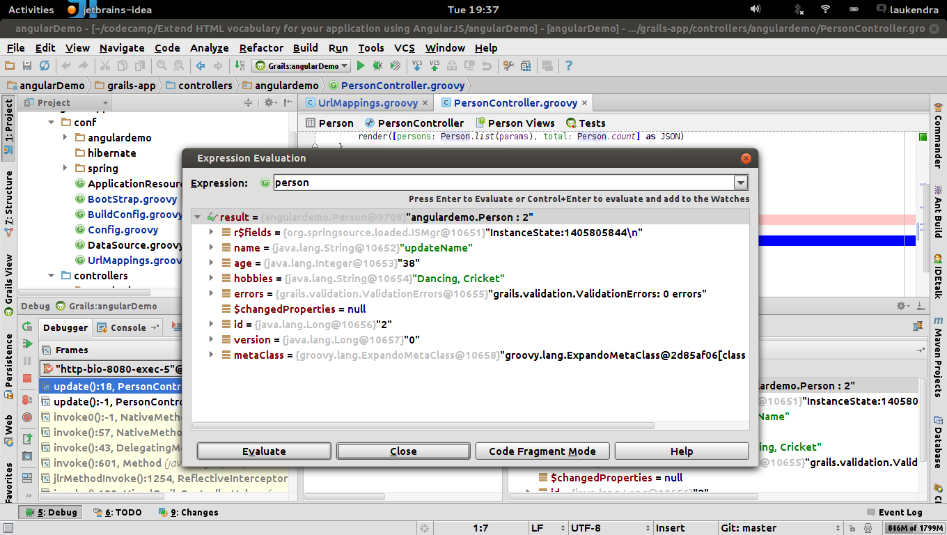Open Project panel settings gear icon
This screenshot has width=947, height=535.
click(x=271, y=102)
